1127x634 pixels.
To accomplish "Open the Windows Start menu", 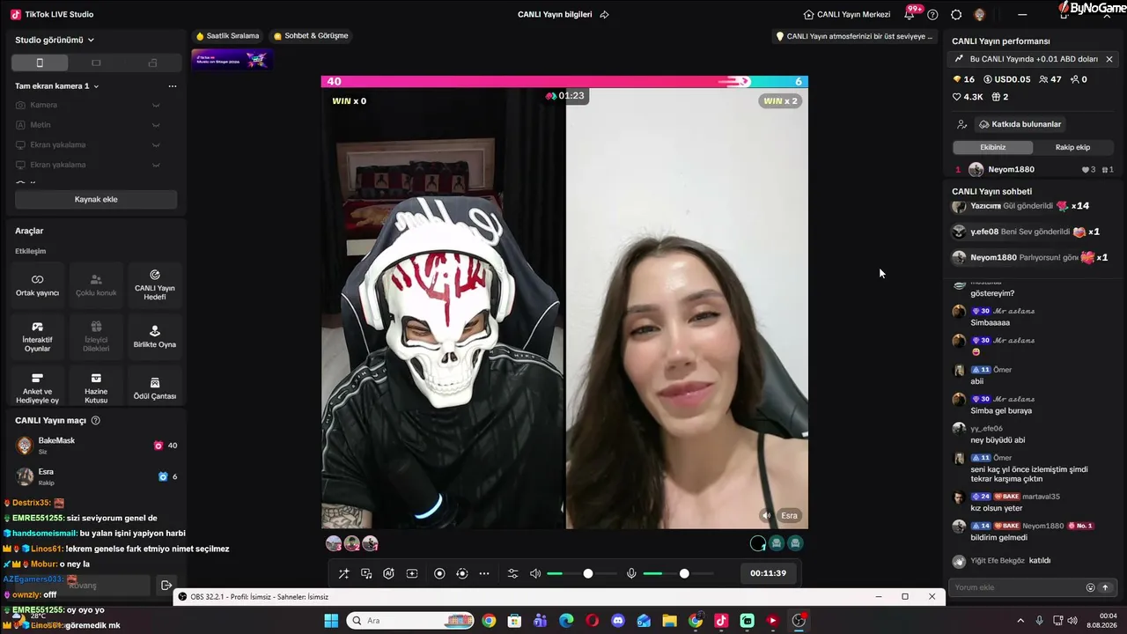I will click(331, 621).
